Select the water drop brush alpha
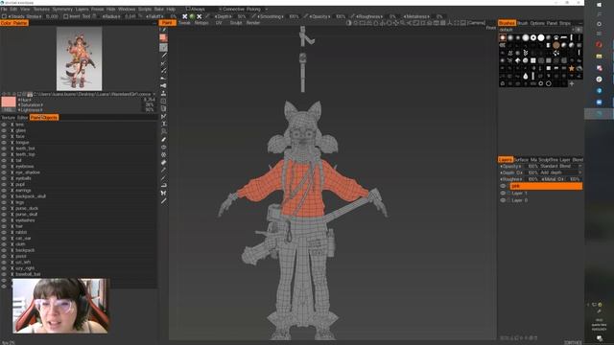This screenshot has width=614, height=345. click(x=526, y=76)
